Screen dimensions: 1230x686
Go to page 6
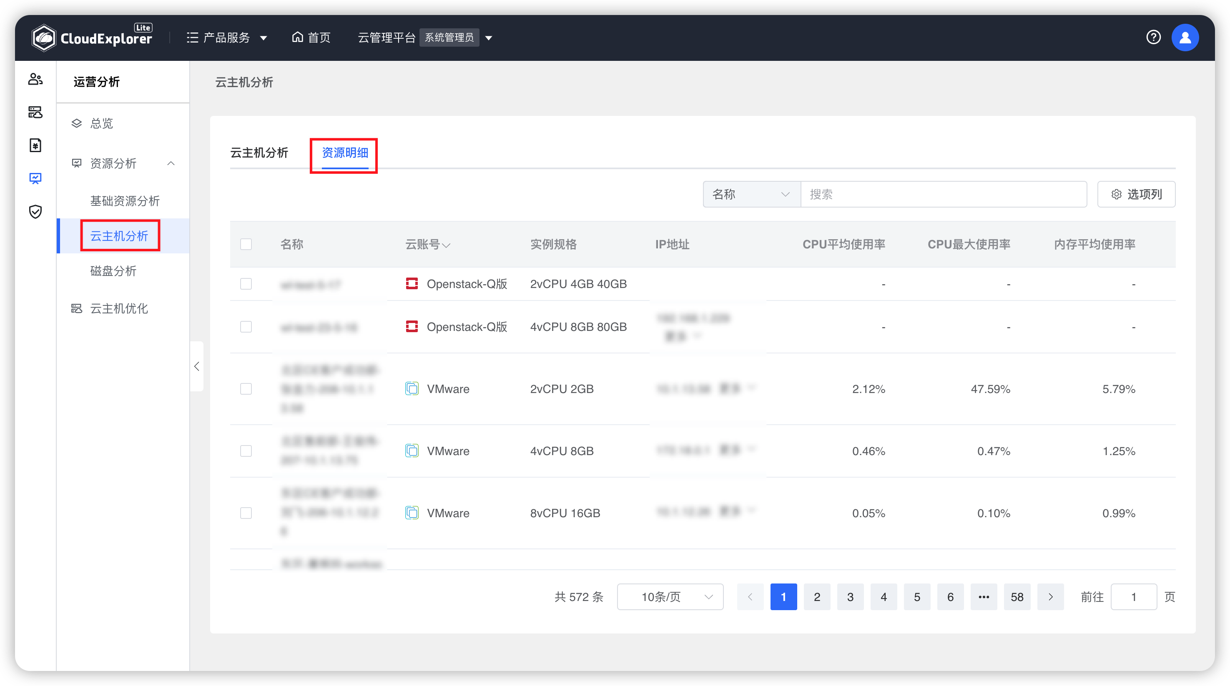[x=951, y=597]
